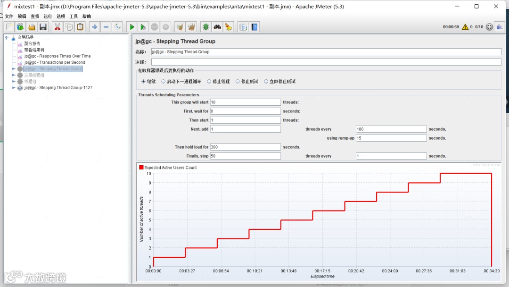Cut the selected element with scissors icon
The height and width of the screenshot is (287, 509).
[57, 27]
